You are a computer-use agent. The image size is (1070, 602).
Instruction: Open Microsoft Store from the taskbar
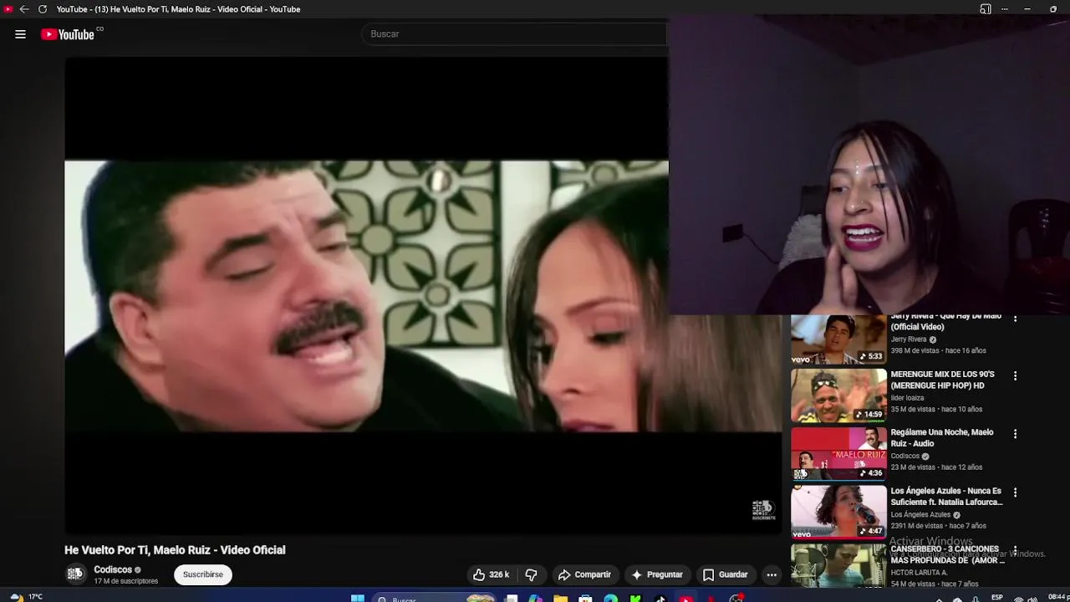[585, 599]
